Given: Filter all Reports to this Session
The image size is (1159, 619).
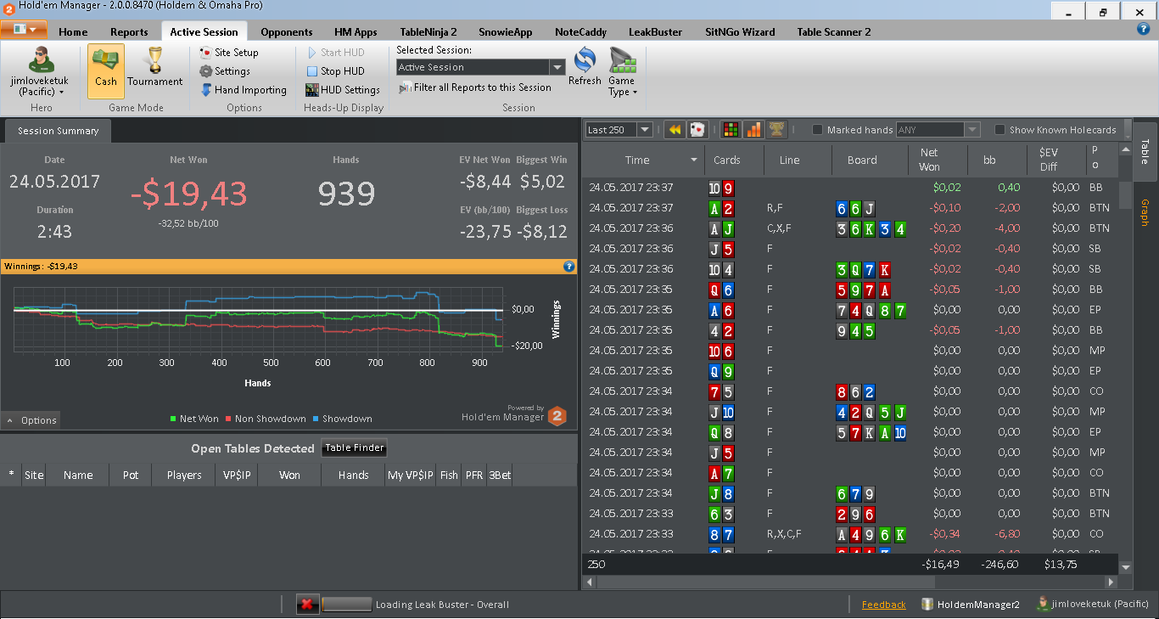Looking at the screenshot, I should pos(475,87).
